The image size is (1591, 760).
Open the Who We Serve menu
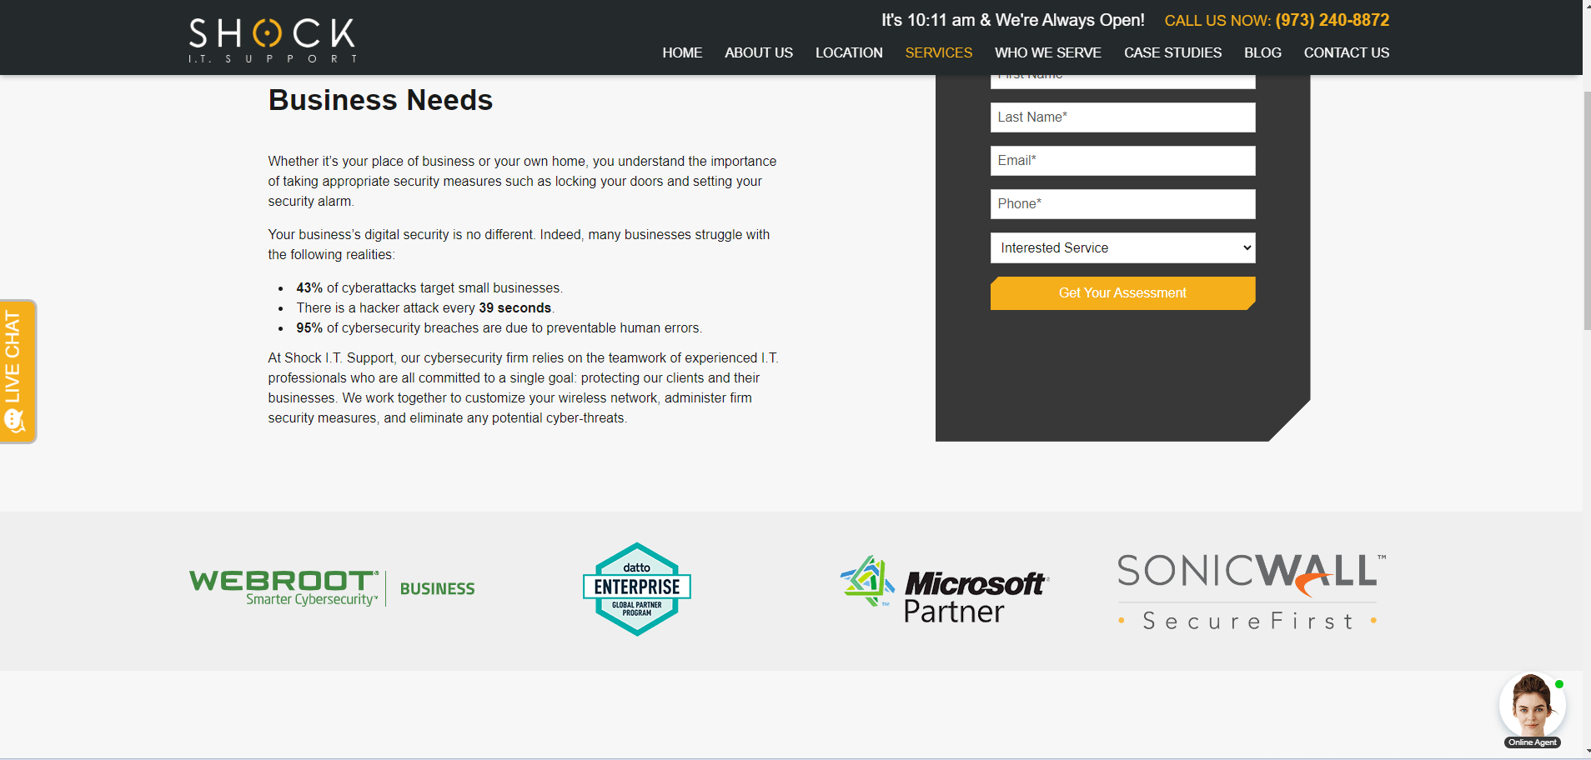(1048, 52)
